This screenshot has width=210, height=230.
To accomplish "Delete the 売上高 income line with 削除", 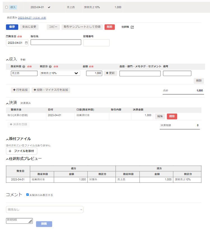I will [x=199, y=81].
